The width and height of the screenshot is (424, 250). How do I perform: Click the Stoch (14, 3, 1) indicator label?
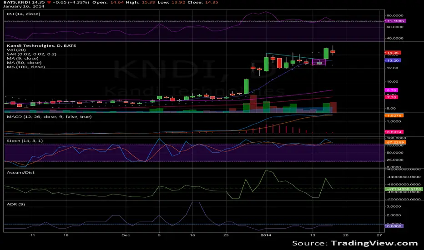25,141
